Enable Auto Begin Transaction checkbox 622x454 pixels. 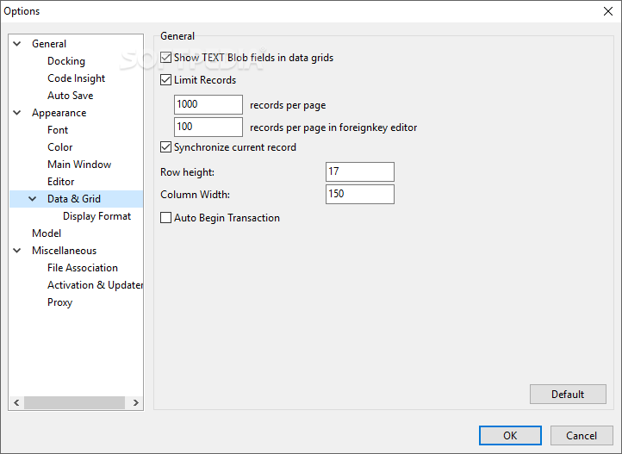click(166, 218)
